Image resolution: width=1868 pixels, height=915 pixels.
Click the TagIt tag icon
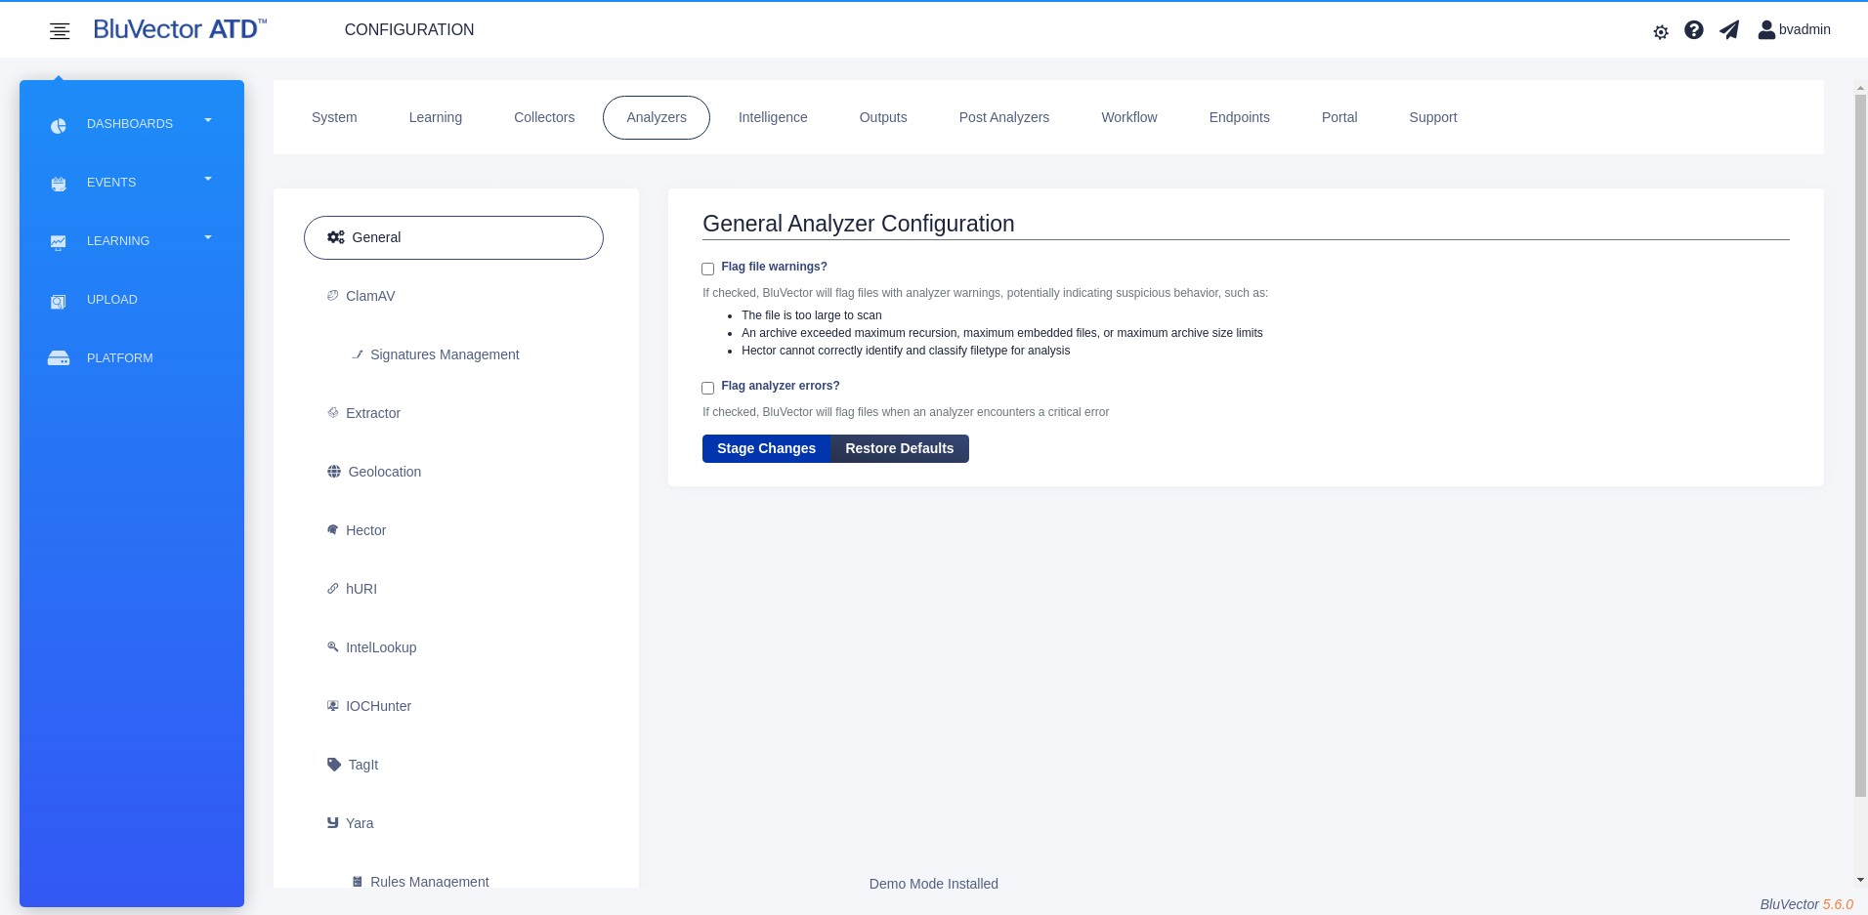[x=334, y=765]
